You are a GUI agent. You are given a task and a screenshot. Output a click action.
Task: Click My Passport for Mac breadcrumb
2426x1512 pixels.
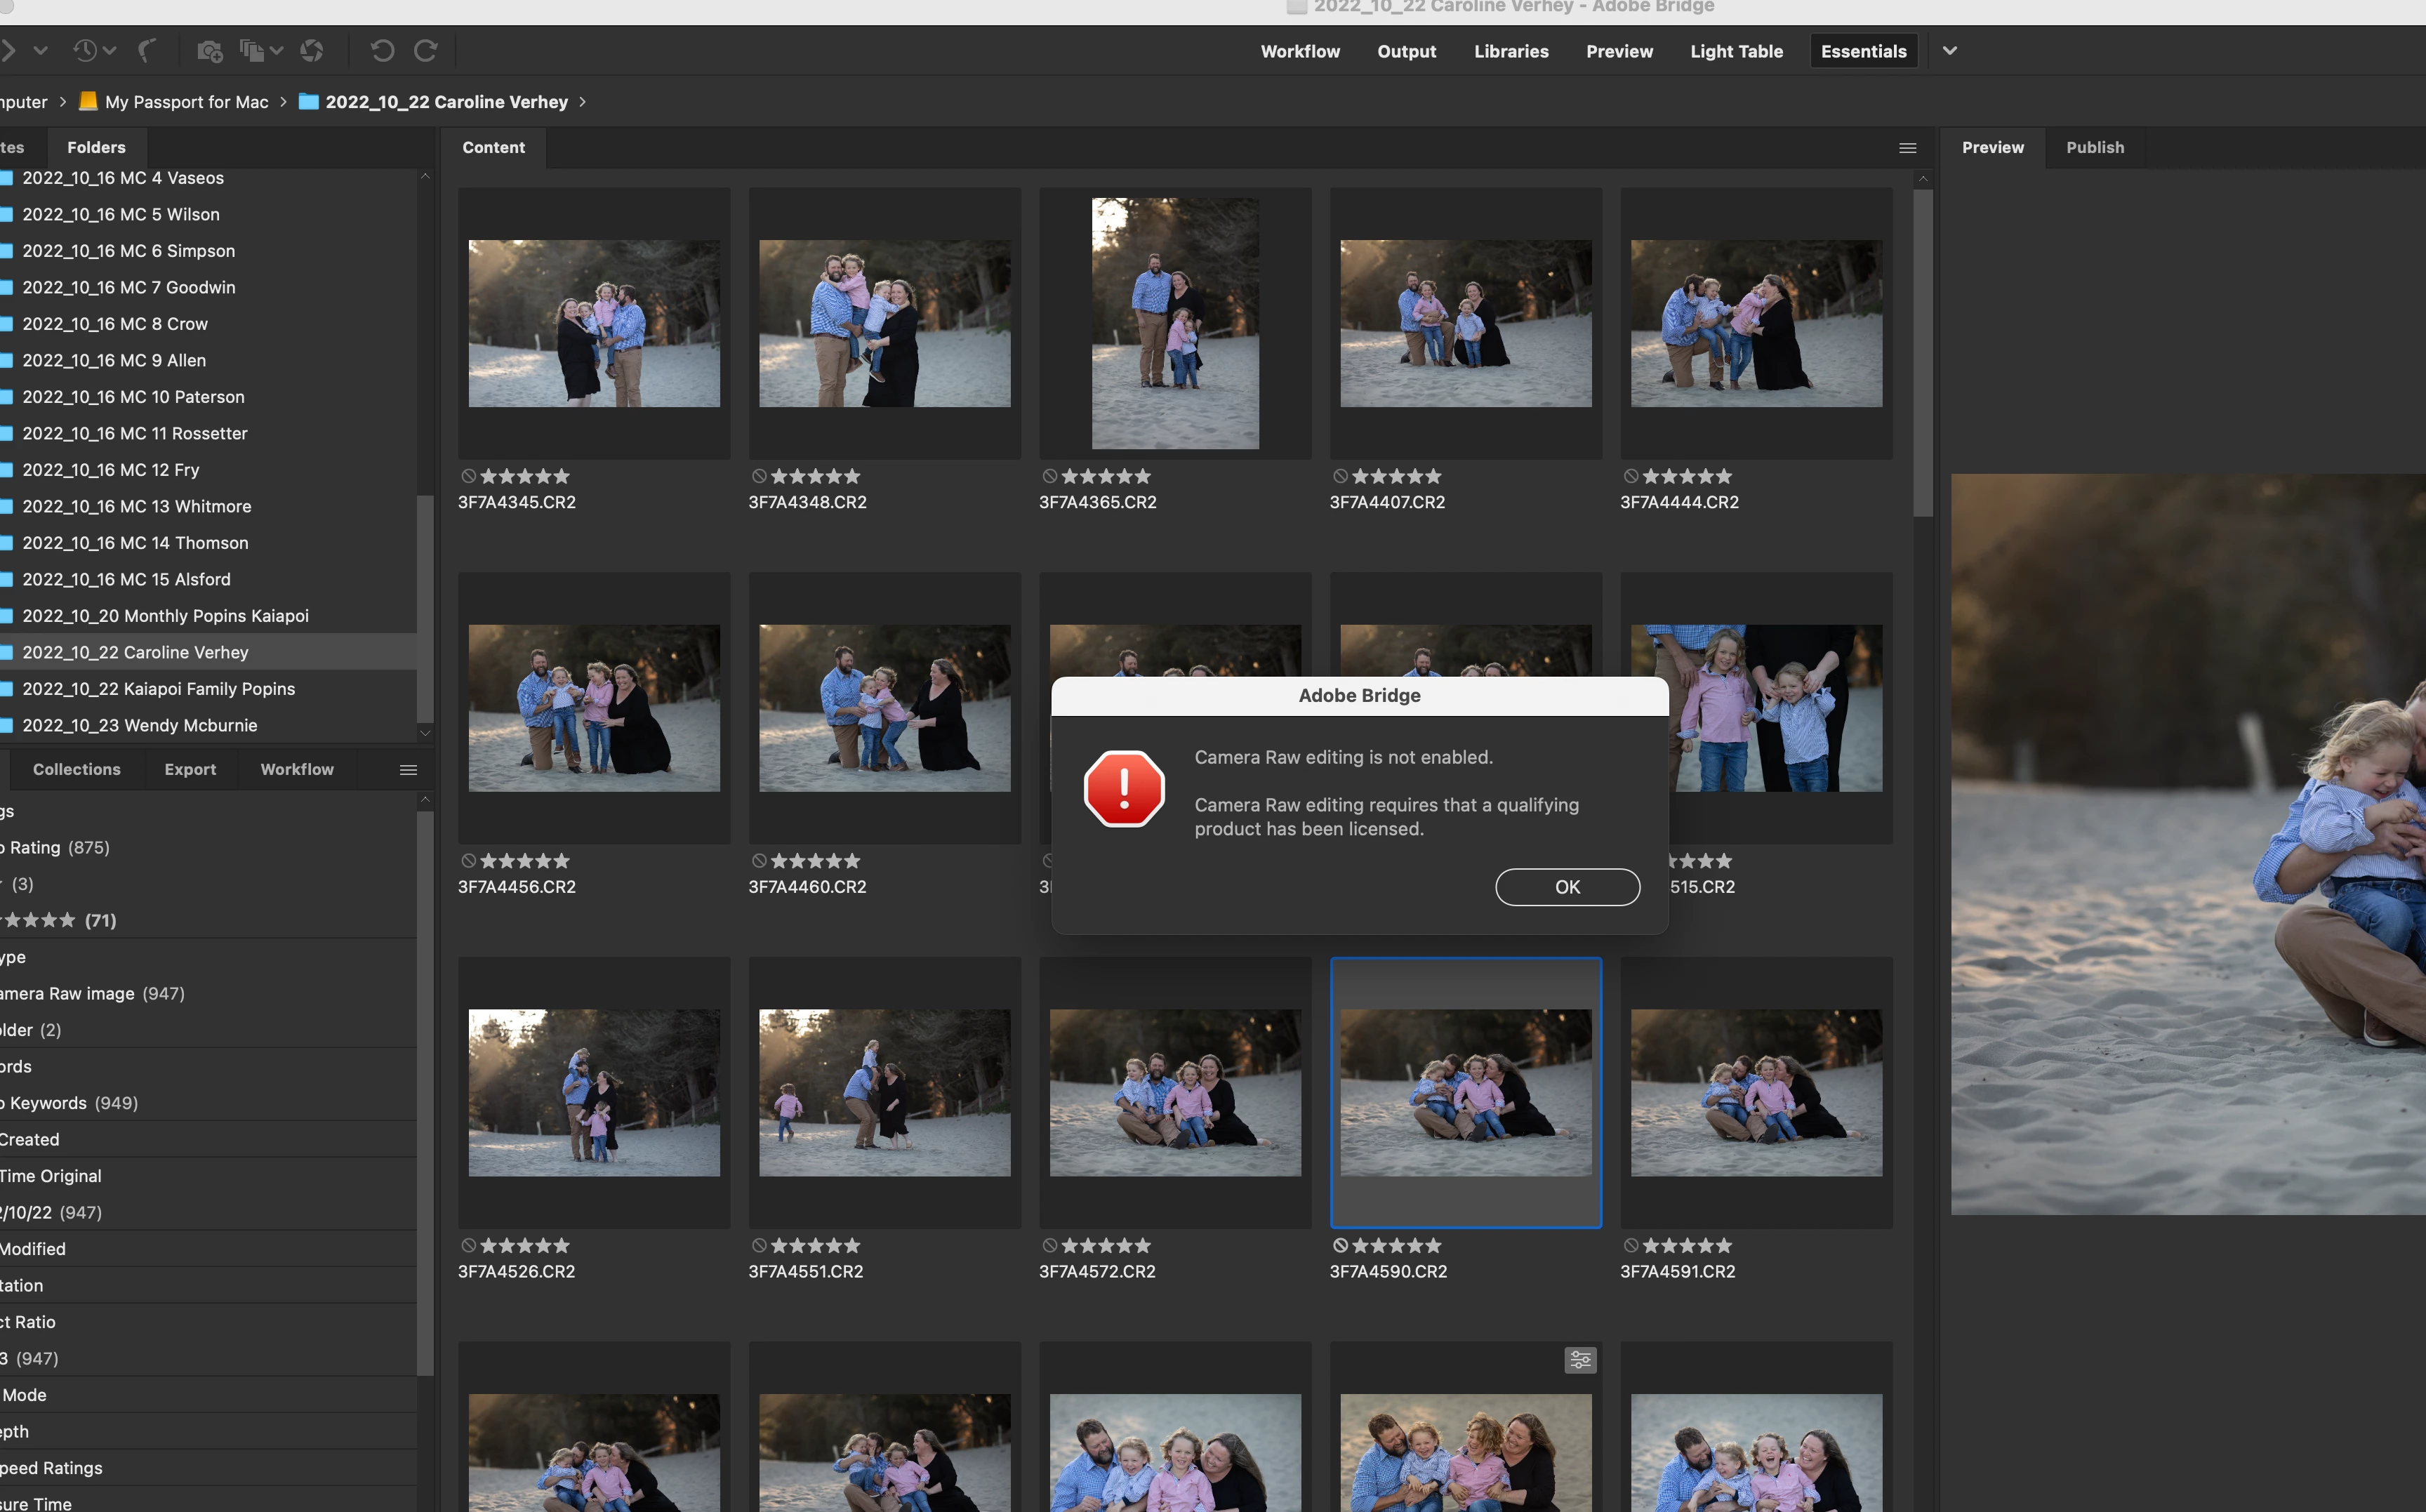click(186, 102)
